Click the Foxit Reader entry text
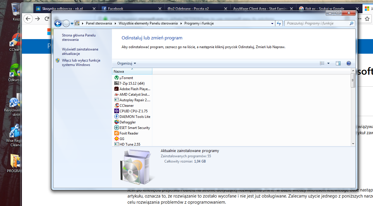Image resolution: width=373 pixels, height=206 pixels. coord(129,133)
